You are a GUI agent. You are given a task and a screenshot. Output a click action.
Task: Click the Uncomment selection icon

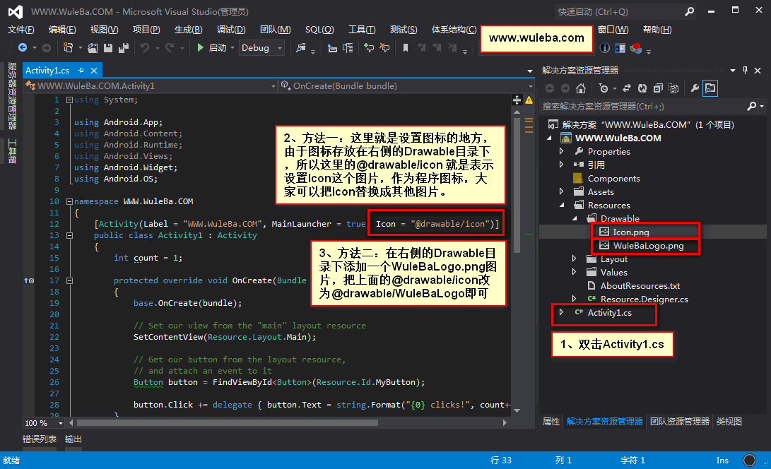384,47
